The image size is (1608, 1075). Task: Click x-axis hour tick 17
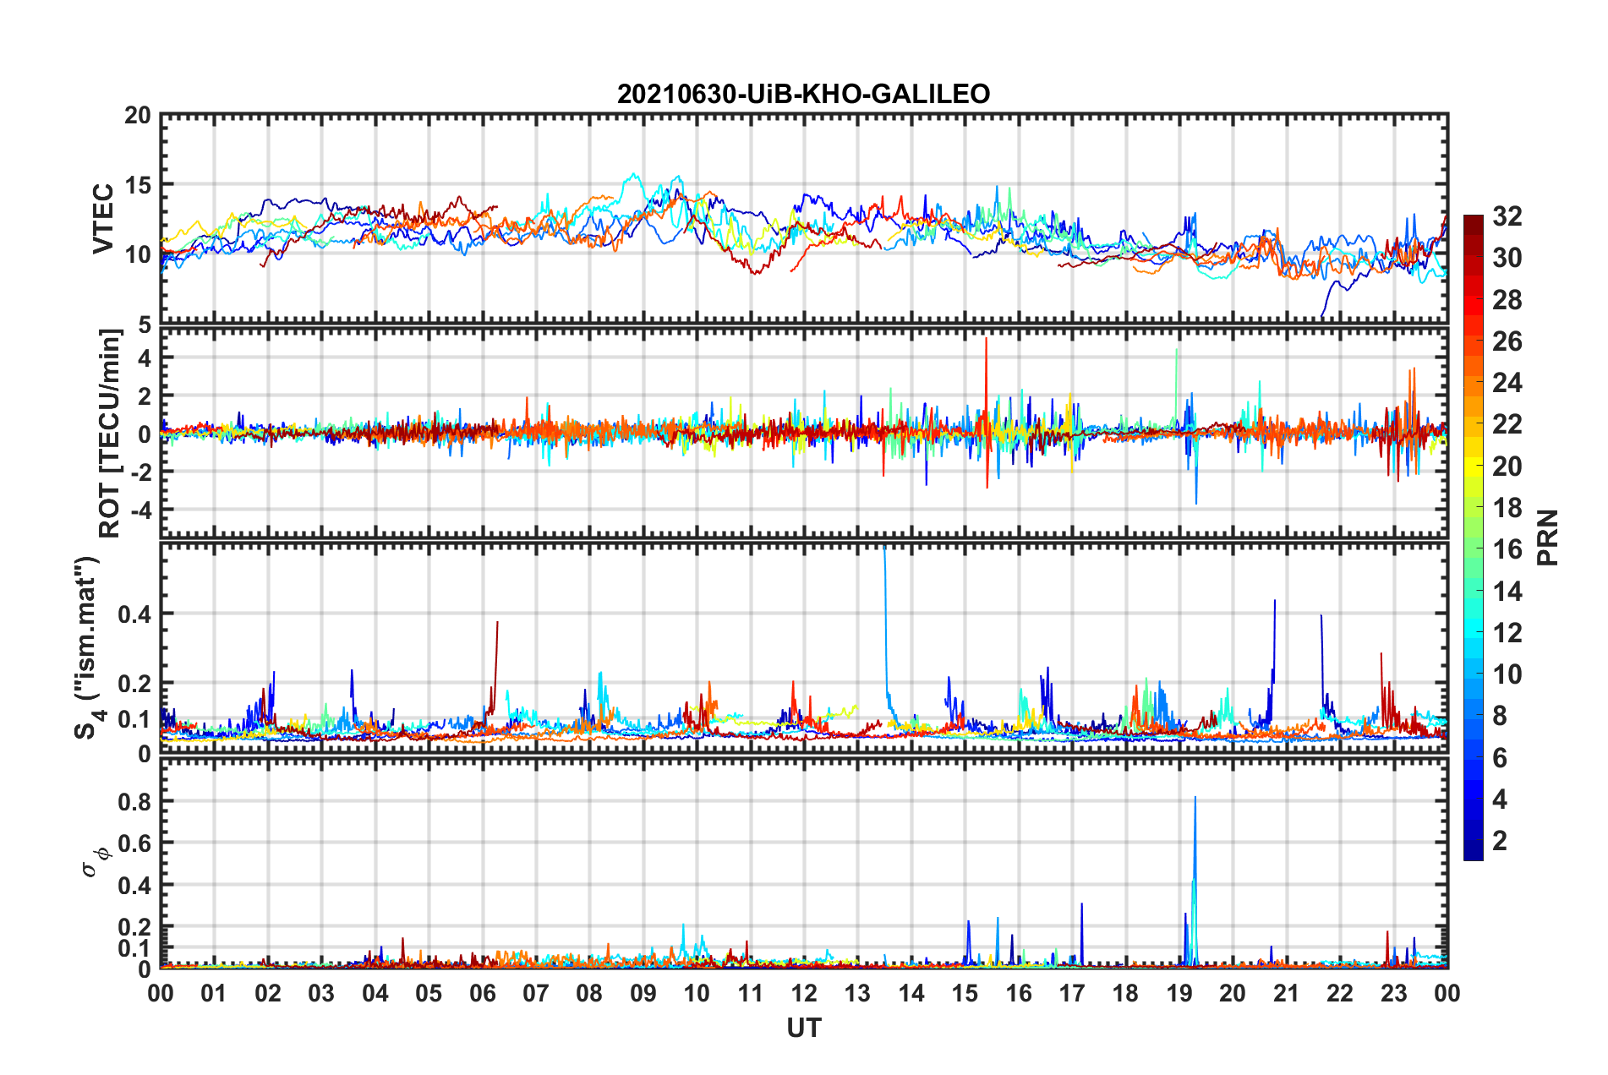click(1072, 993)
